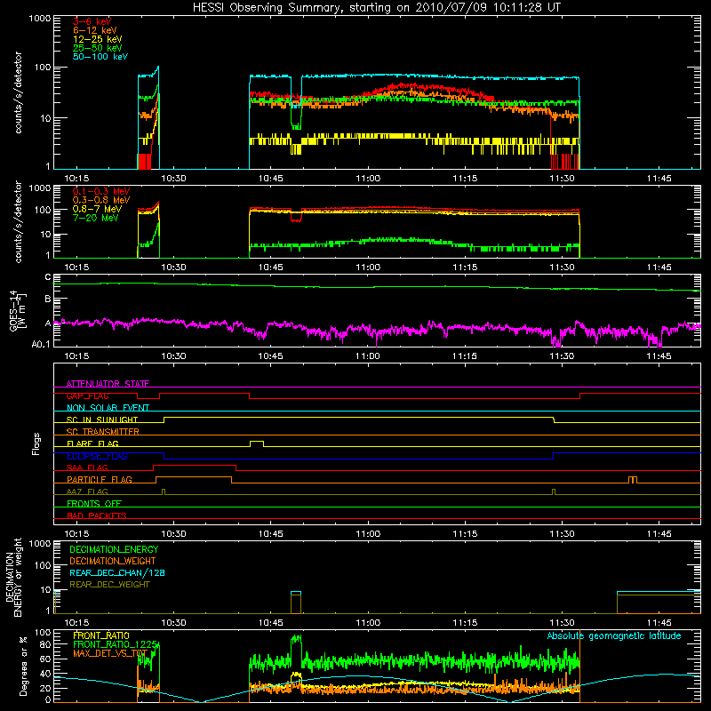Viewport: 711px width, 711px height.
Task: Select the 6-12 keV legend label
Action: (x=95, y=30)
